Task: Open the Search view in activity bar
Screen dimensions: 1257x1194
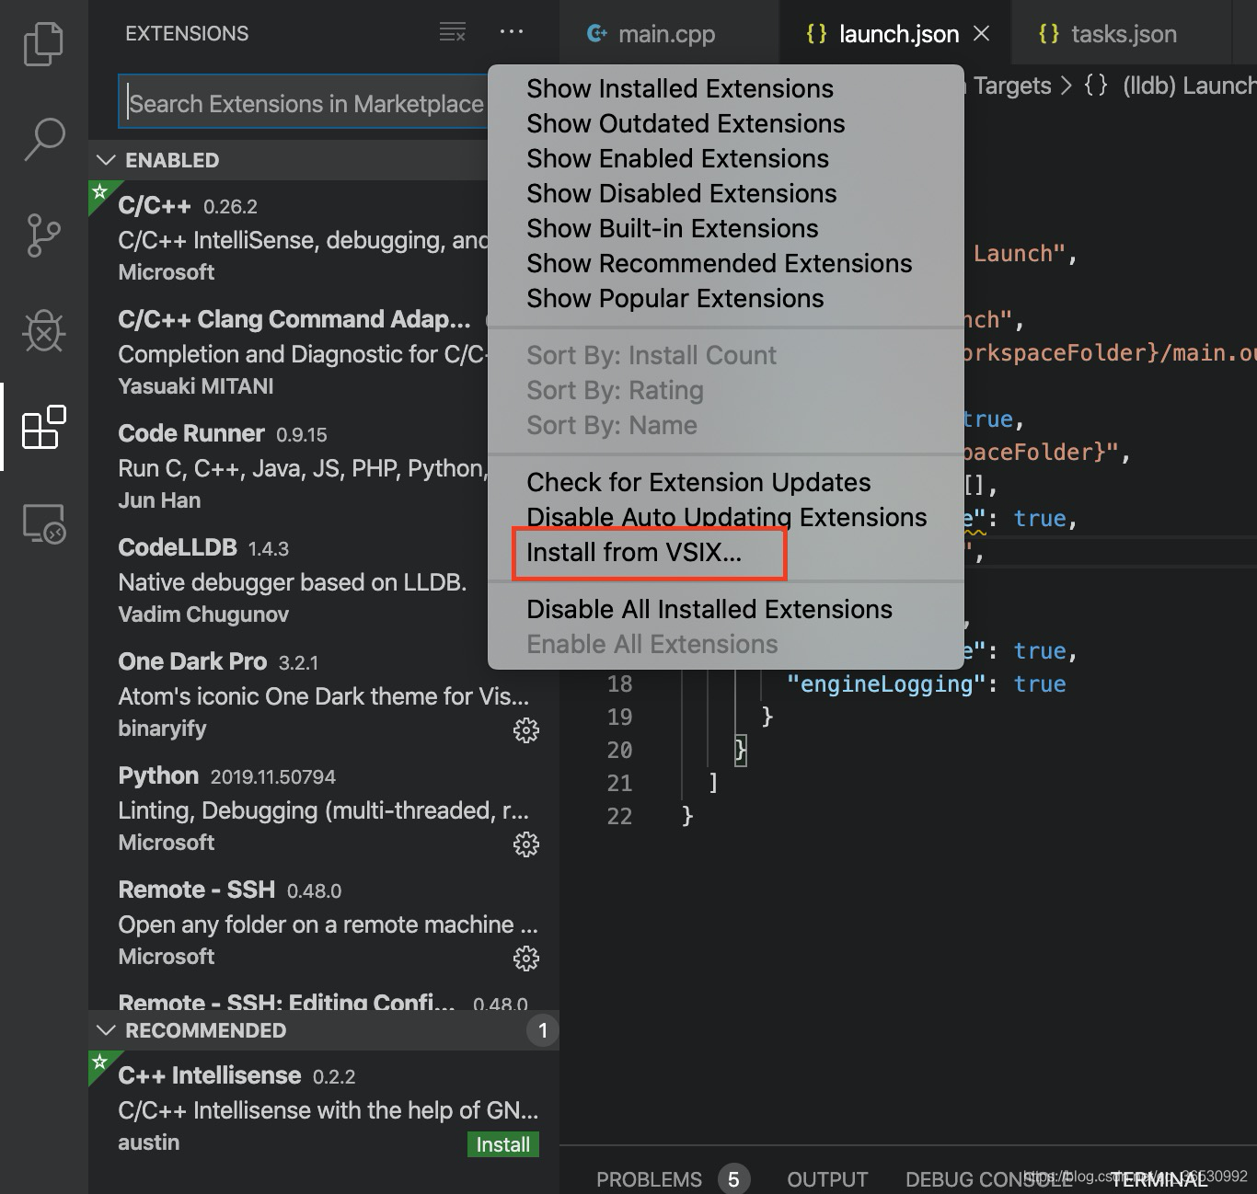Action: [x=43, y=140]
